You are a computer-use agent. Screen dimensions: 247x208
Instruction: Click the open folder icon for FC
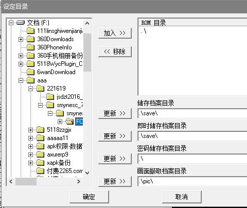(x=69, y=122)
